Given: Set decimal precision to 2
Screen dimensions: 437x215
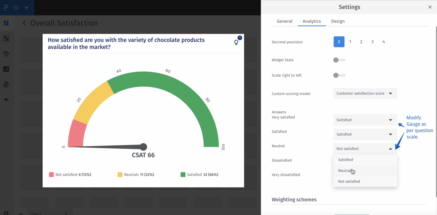Looking at the screenshot, I should [x=361, y=42].
